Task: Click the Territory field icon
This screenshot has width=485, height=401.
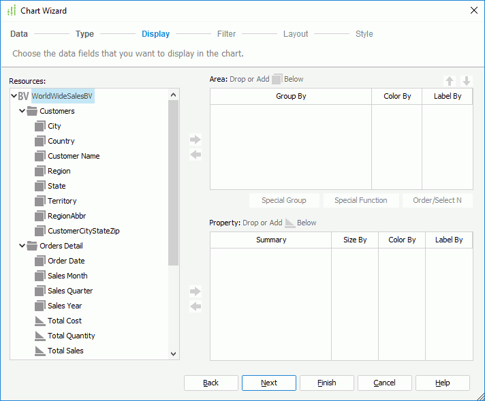Action: coord(40,201)
